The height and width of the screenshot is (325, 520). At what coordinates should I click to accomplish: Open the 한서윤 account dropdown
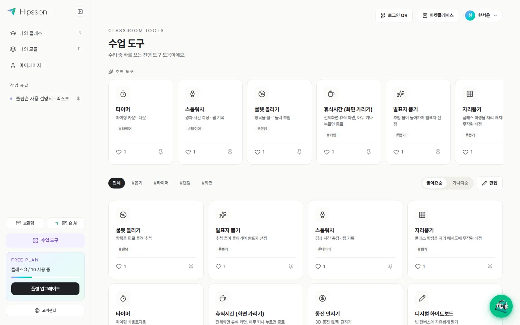pyautogui.click(x=483, y=16)
